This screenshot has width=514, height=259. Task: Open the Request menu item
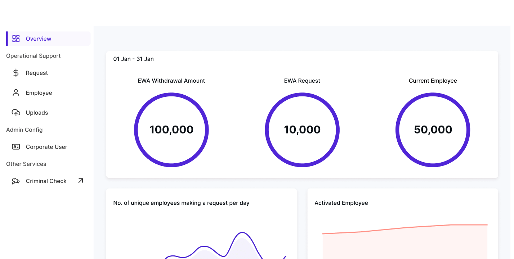(37, 73)
